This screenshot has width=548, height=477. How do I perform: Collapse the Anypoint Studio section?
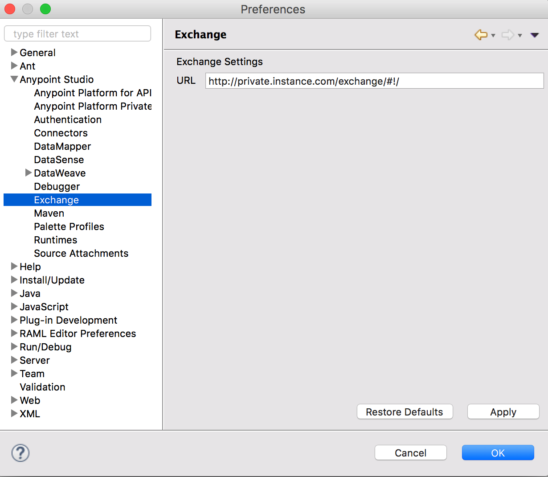pos(13,79)
